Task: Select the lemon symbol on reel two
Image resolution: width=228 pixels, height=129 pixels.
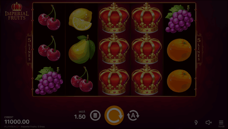Action: click(x=80, y=19)
